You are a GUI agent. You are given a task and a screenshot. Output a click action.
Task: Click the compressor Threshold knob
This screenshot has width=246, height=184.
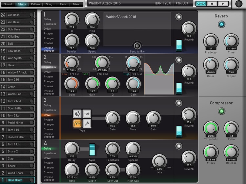[211, 128]
